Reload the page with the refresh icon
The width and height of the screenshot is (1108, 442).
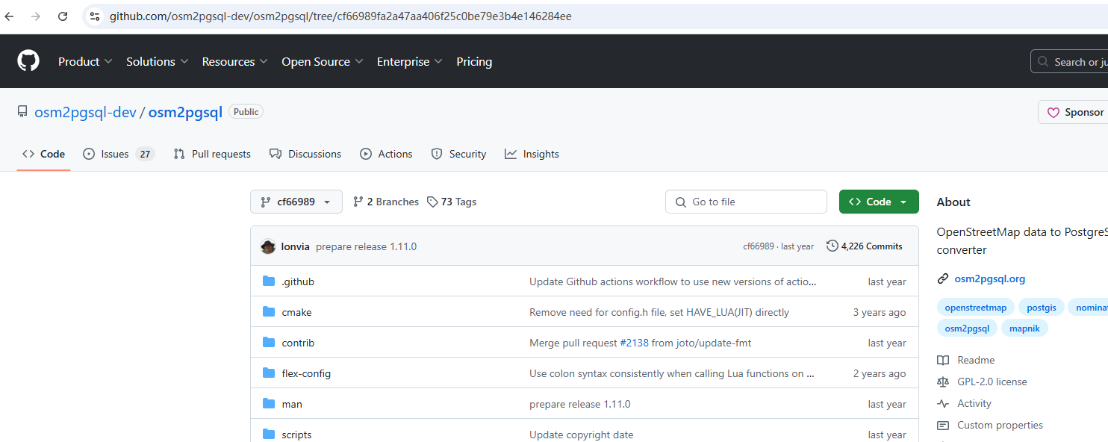(63, 16)
